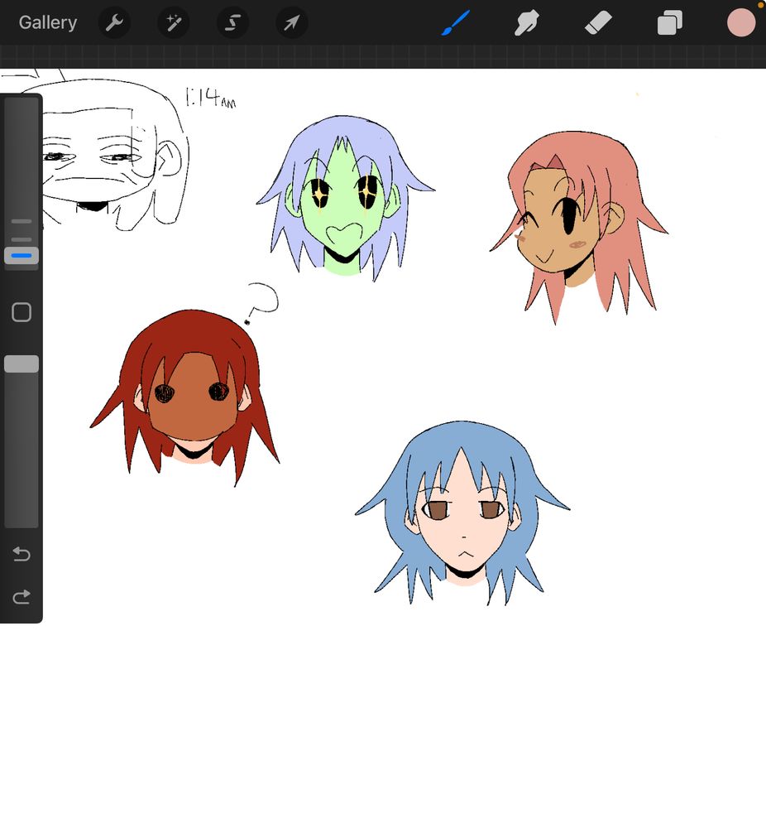
Task: Select the Smudge tool
Action: [526, 22]
